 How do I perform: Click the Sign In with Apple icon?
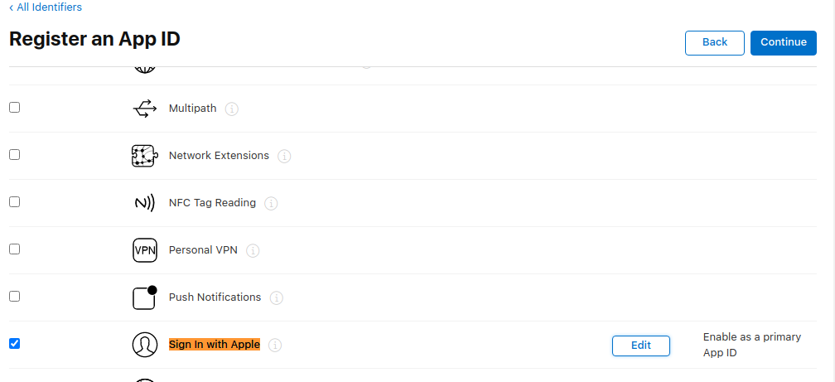tap(144, 345)
